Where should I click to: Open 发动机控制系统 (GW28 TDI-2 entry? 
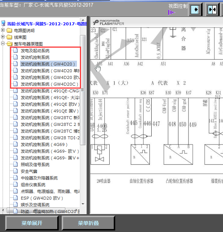coord(50,138)
